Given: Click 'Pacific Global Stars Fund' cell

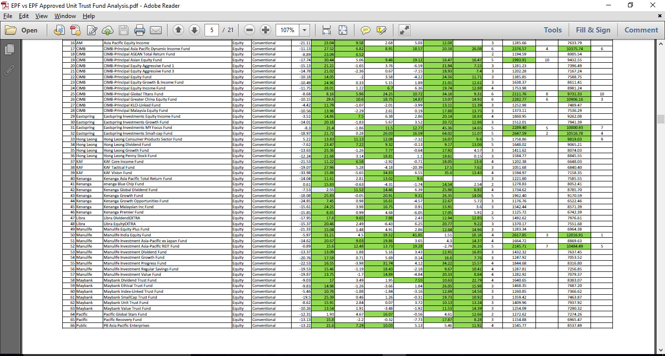Looking at the screenshot, I should pos(167,314).
